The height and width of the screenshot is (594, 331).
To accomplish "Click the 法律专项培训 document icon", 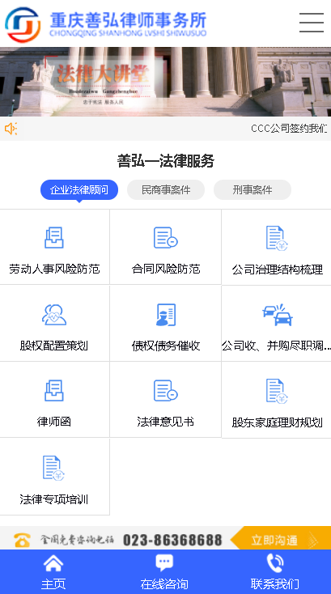I will click(53, 469).
